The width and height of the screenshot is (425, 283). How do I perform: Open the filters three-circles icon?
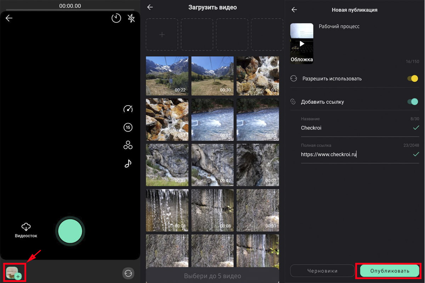point(128,145)
